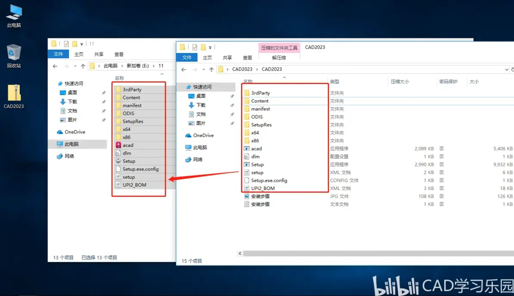
Task: Open 共享 tab in window 11
Action: [x=99, y=54]
